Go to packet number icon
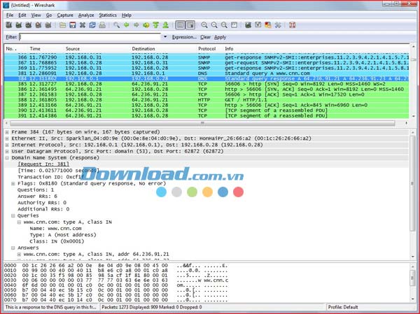Viewport: 420px width, 314px height. [x=146, y=25]
